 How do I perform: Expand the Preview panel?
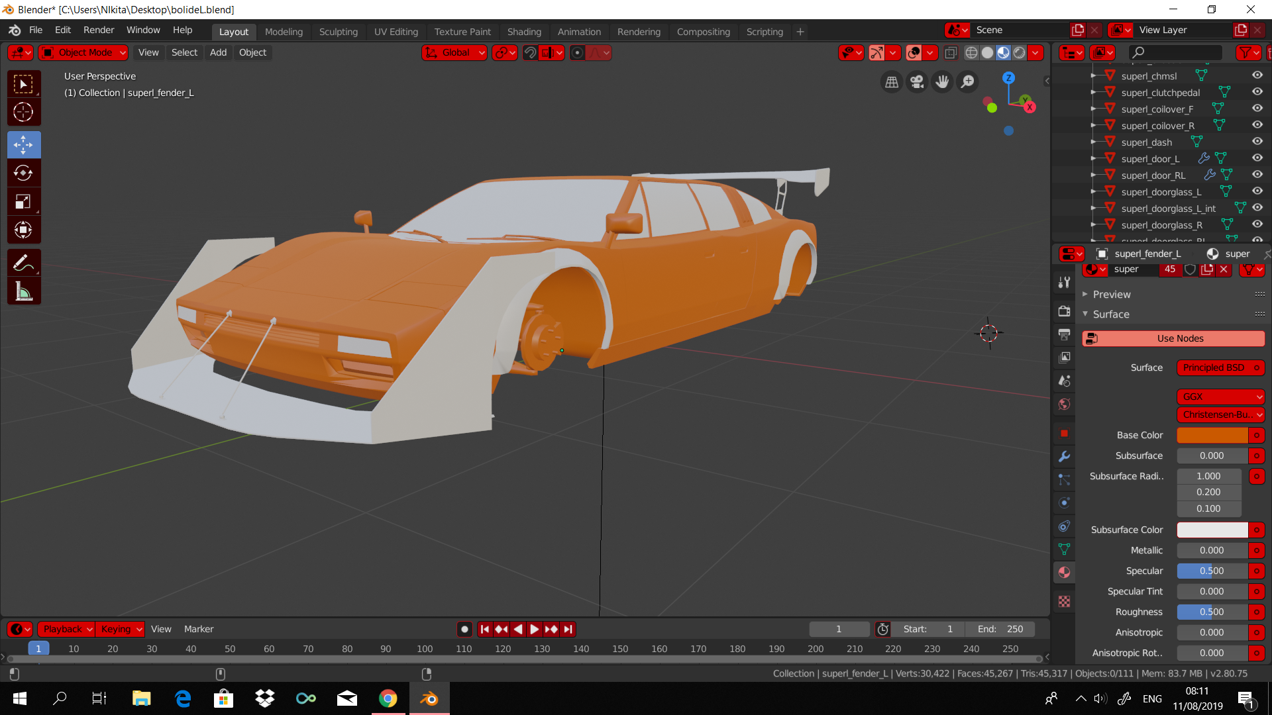(1111, 294)
